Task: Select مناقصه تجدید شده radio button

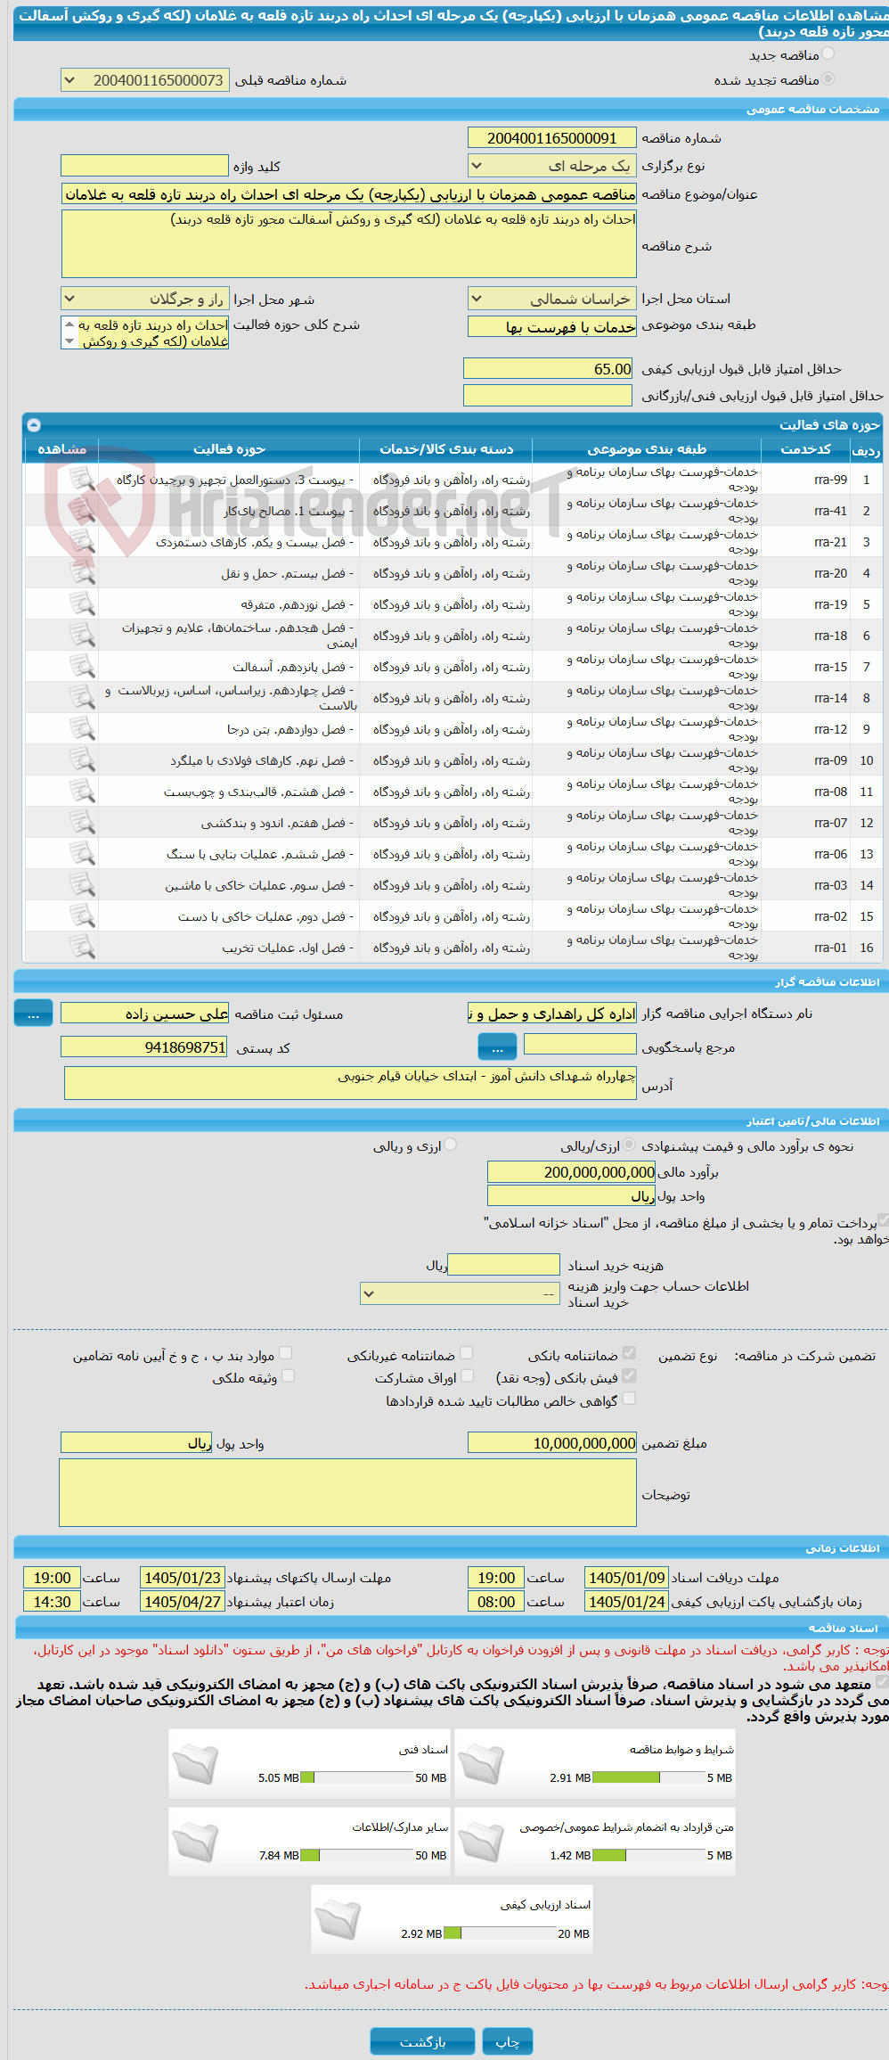Action: [828, 79]
